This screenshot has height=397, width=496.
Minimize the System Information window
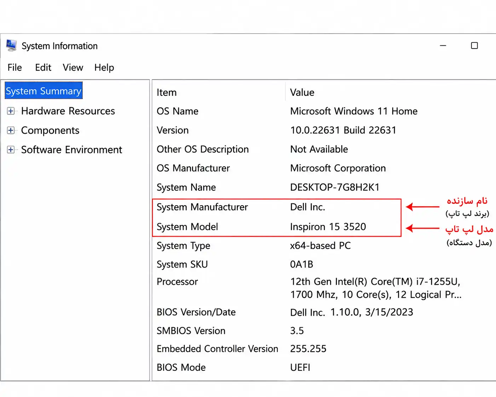443,46
